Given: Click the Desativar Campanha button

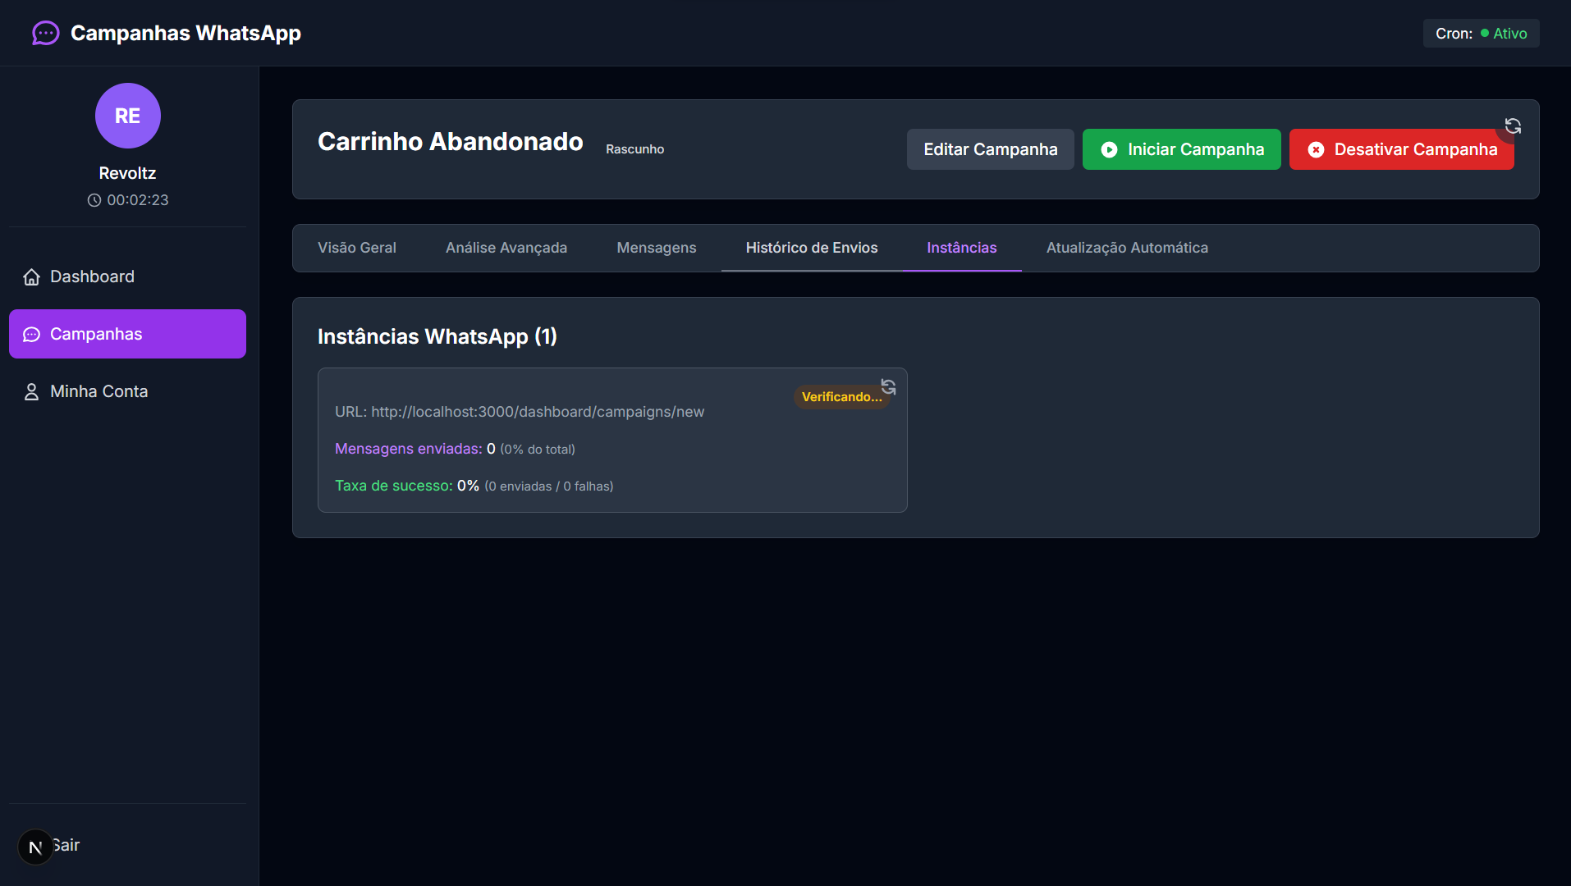Looking at the screenshot, I should [1402, 149].
